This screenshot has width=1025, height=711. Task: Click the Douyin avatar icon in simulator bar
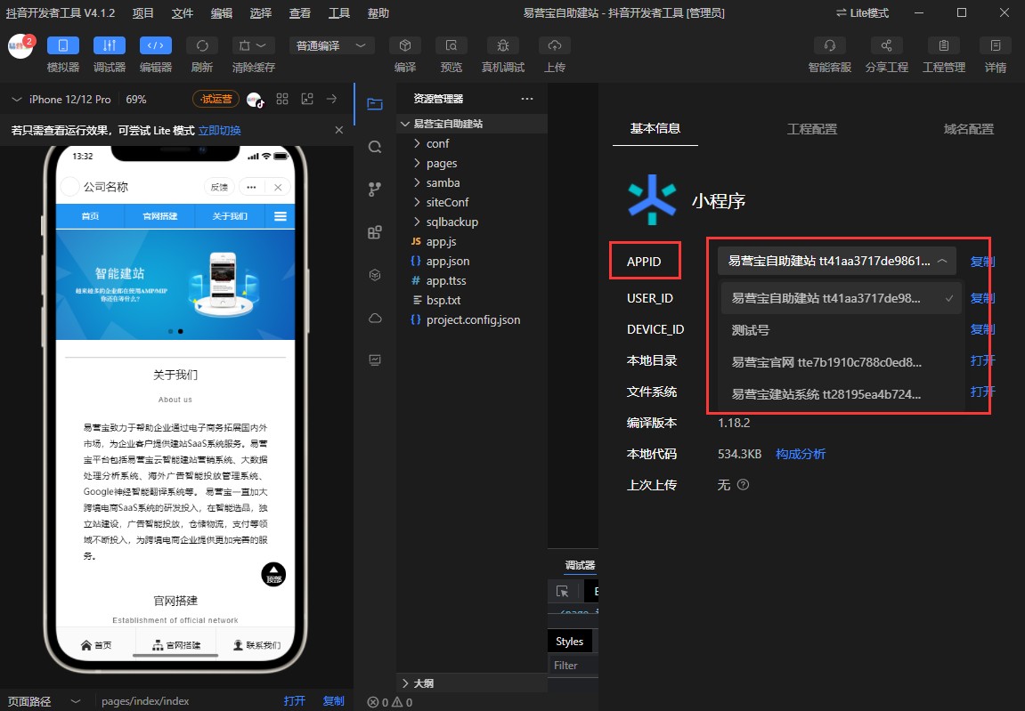tap(255, 100)
